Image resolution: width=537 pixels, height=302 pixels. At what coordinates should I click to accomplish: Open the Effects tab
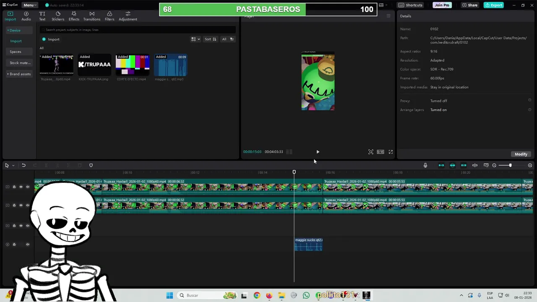point(74,16)
